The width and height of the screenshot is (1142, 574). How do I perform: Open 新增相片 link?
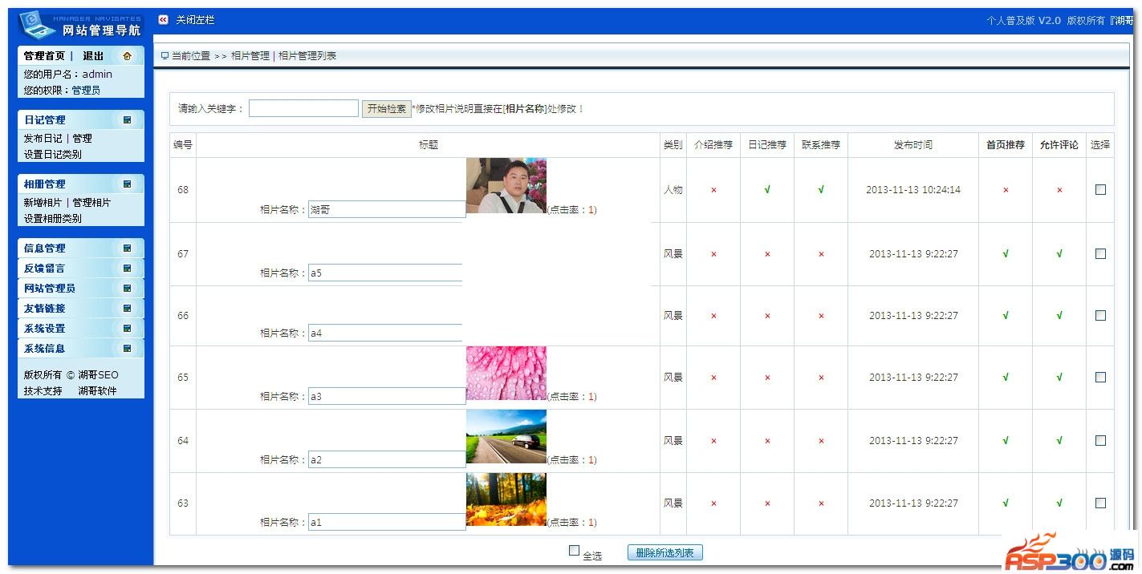(43, 203)
